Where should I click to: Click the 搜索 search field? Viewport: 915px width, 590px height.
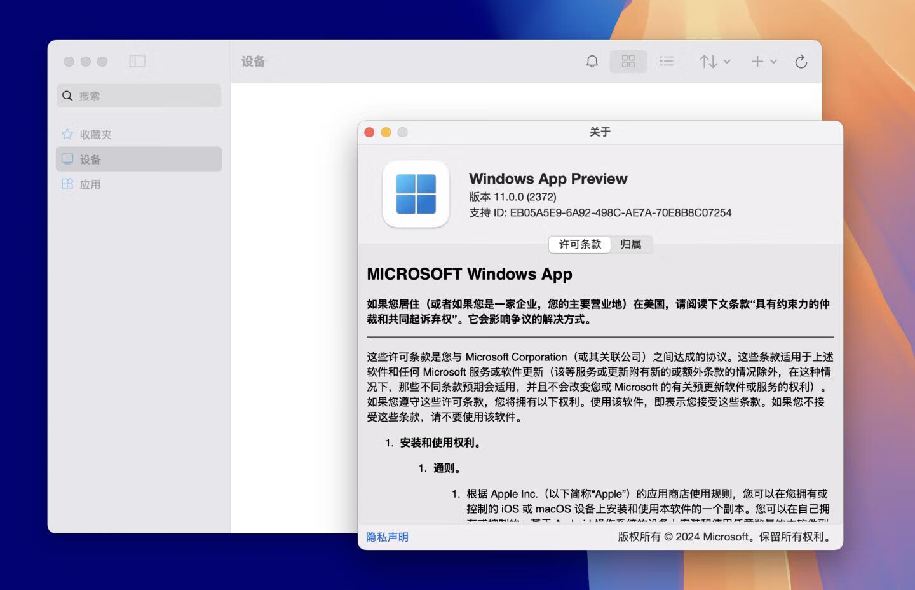[139, 96]
